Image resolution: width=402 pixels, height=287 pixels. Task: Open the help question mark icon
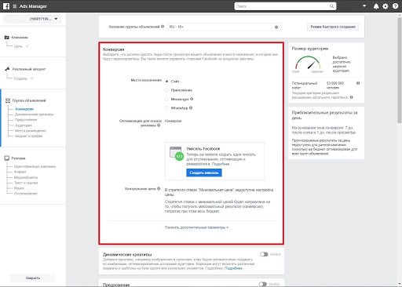click(395, 6)
